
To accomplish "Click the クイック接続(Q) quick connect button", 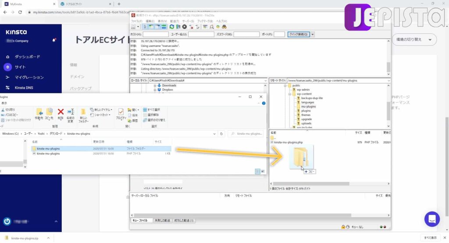I will 298,34.
